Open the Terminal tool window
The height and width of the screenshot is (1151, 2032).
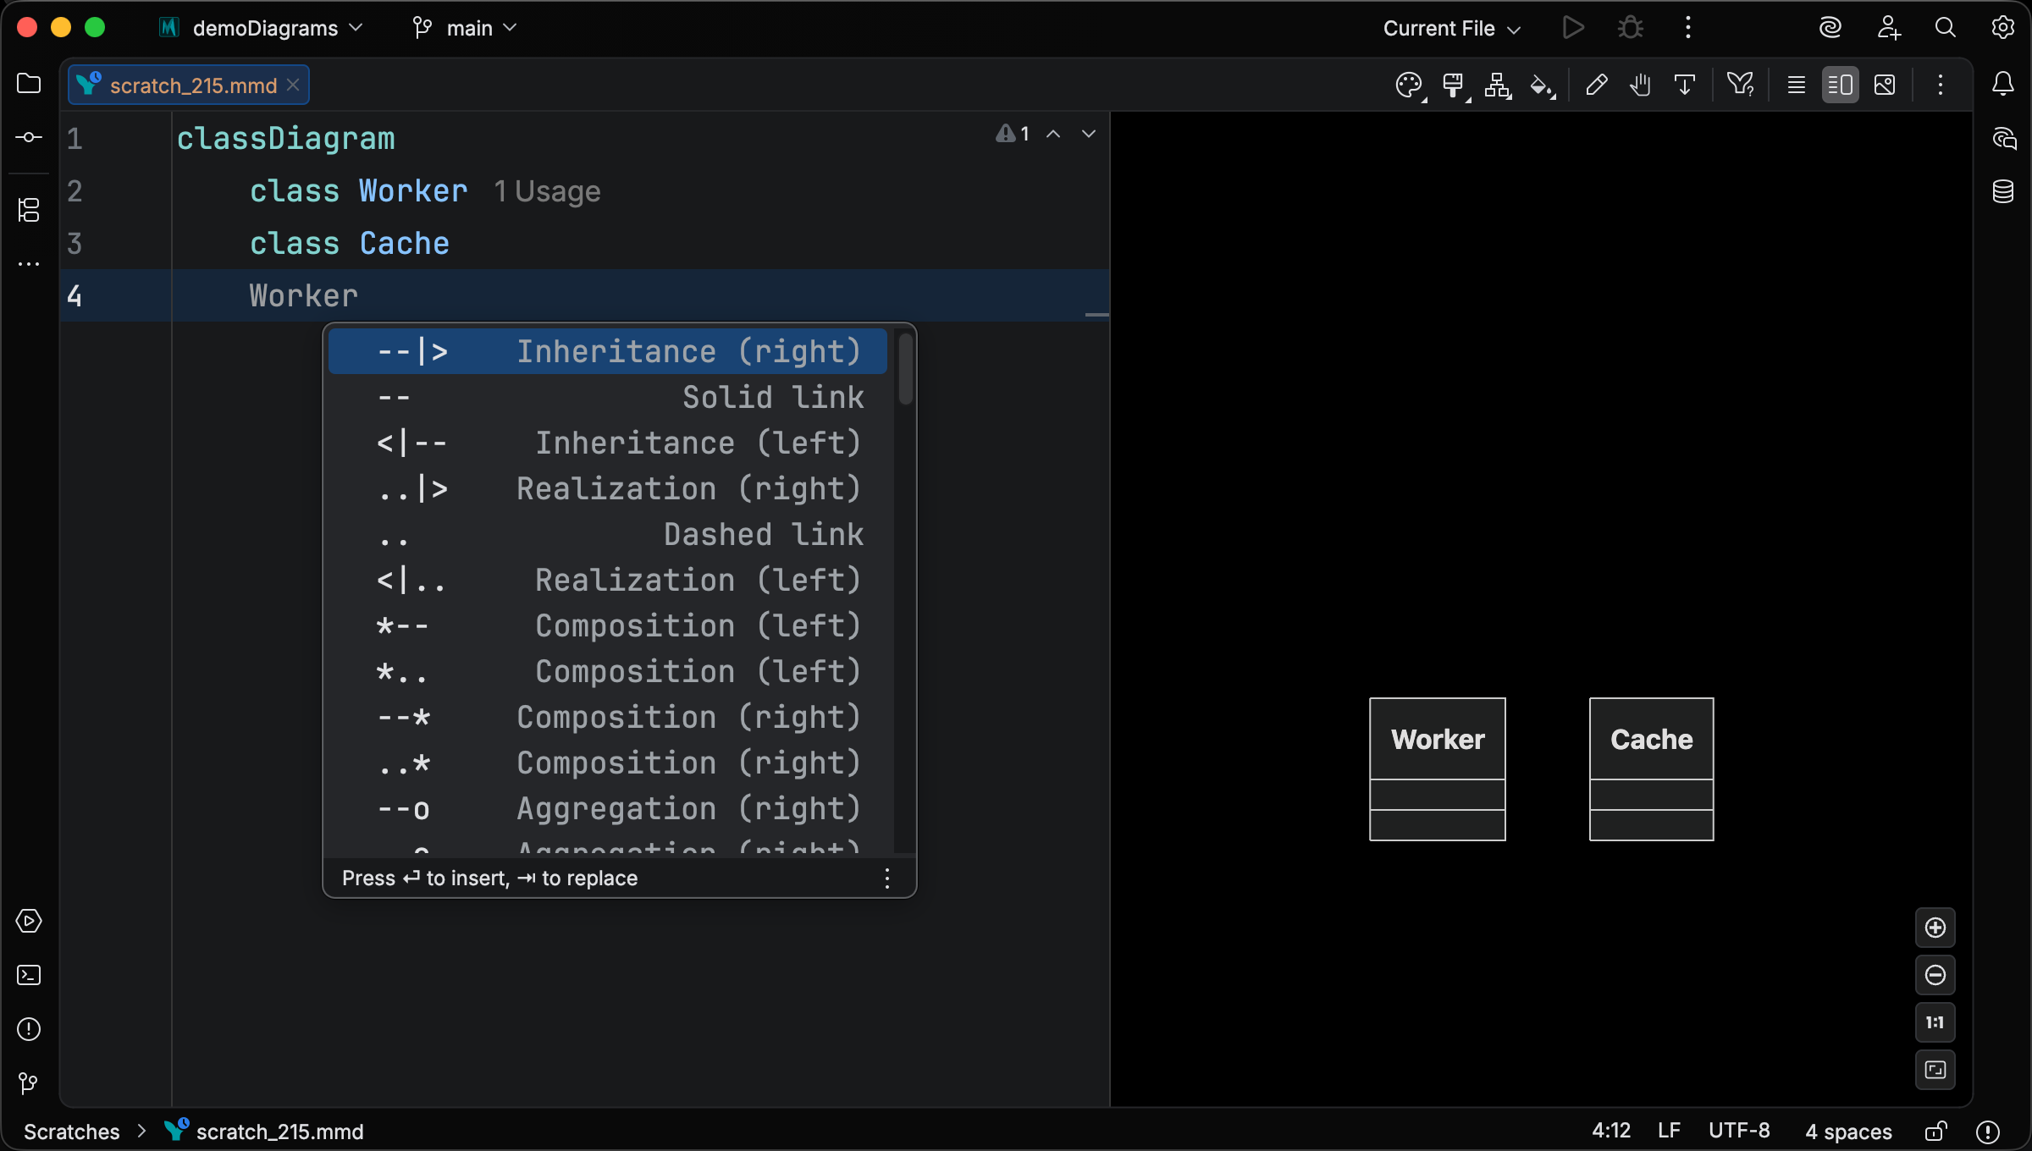[29, 975]
